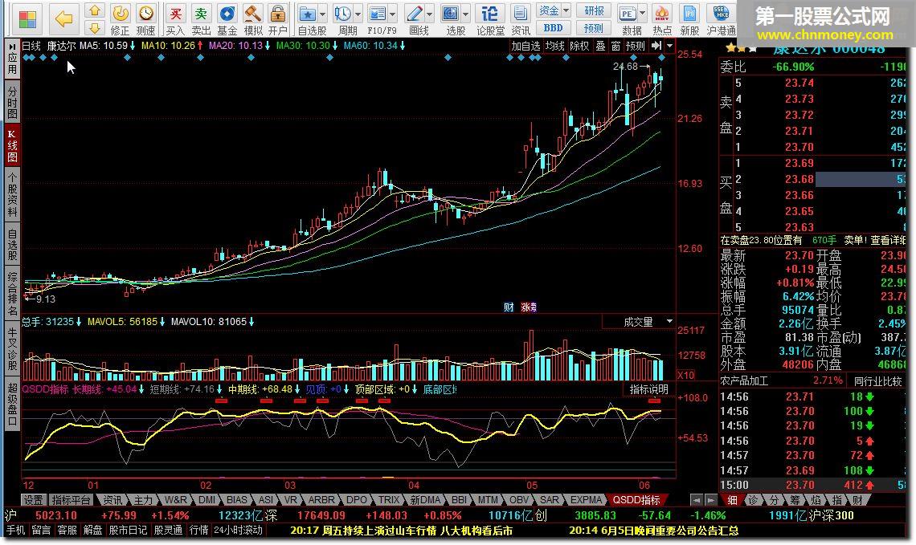
Task: Expand the 自选股 dropdown arrow
Action: pyautogui.click(x=322, y=14)
